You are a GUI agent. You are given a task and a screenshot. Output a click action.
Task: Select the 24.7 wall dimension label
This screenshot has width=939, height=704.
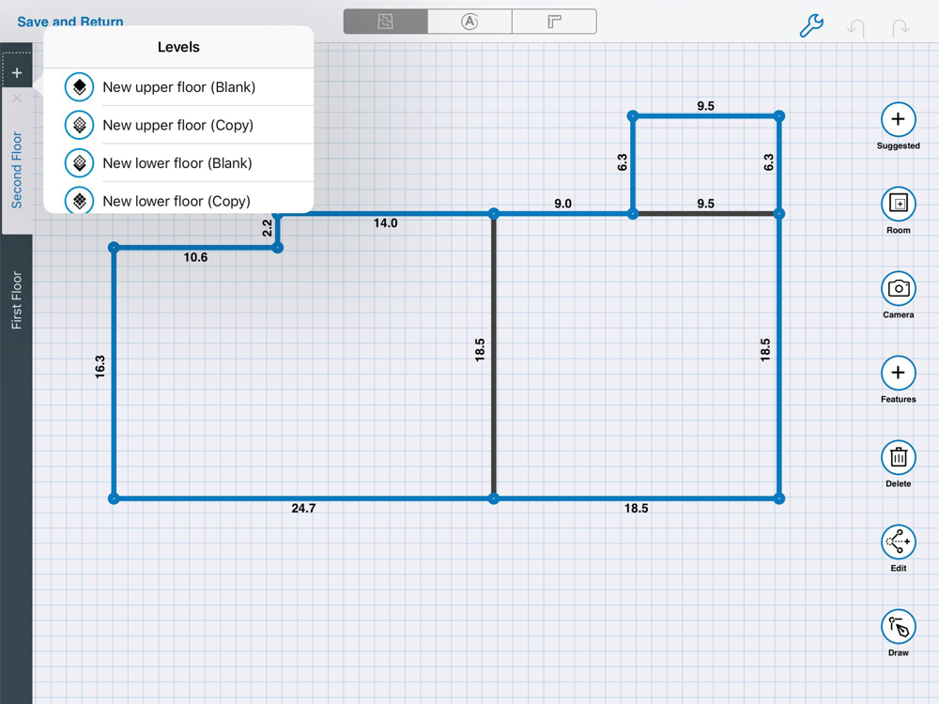[x=303, y=509]
